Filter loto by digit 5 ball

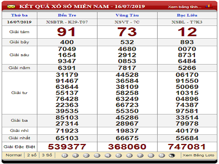(x=118, y=155)
